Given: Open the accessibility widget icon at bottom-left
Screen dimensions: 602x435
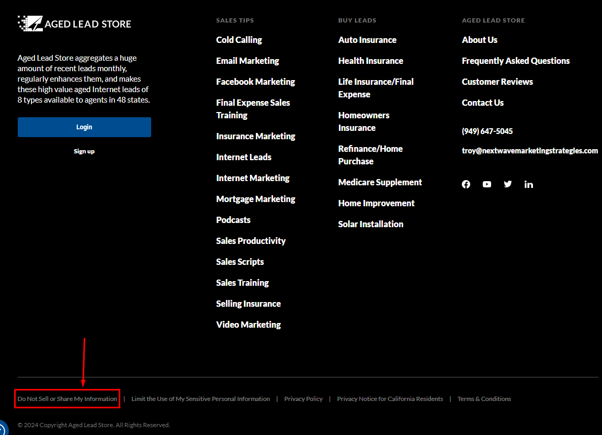Looking at the screenshot, I should 2,430.
